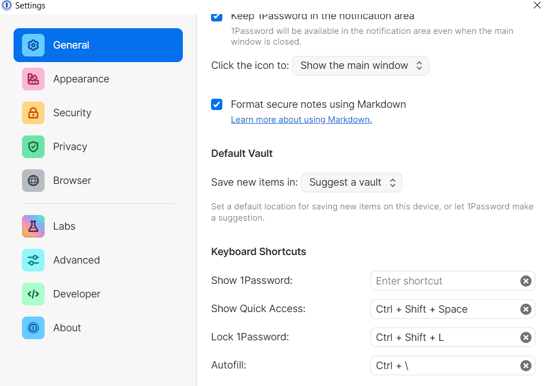544x386 pixels.
Task: Click the Security padlock icon
Action: 33,113
